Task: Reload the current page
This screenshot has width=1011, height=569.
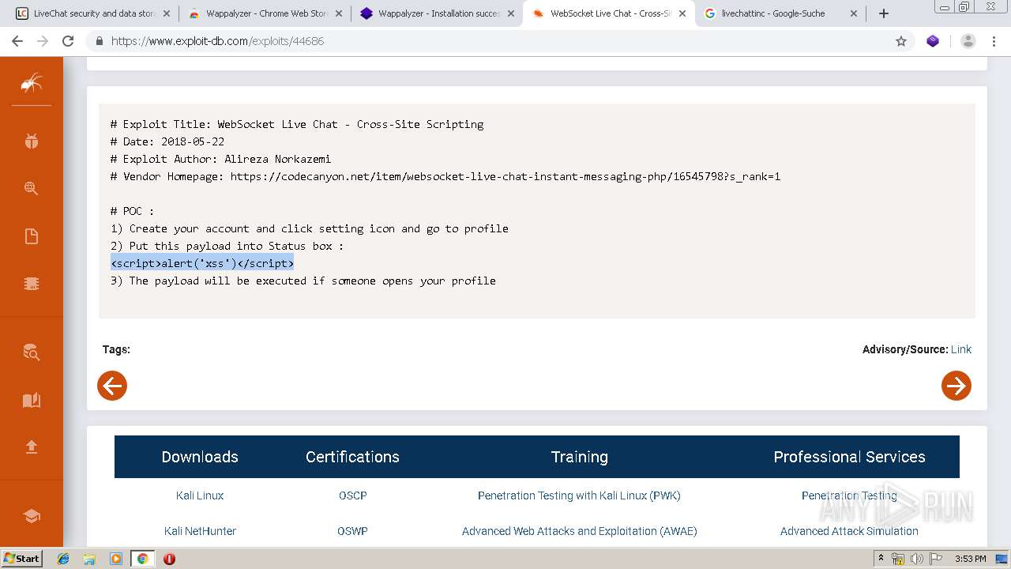Action: click(x=68, y=41)
